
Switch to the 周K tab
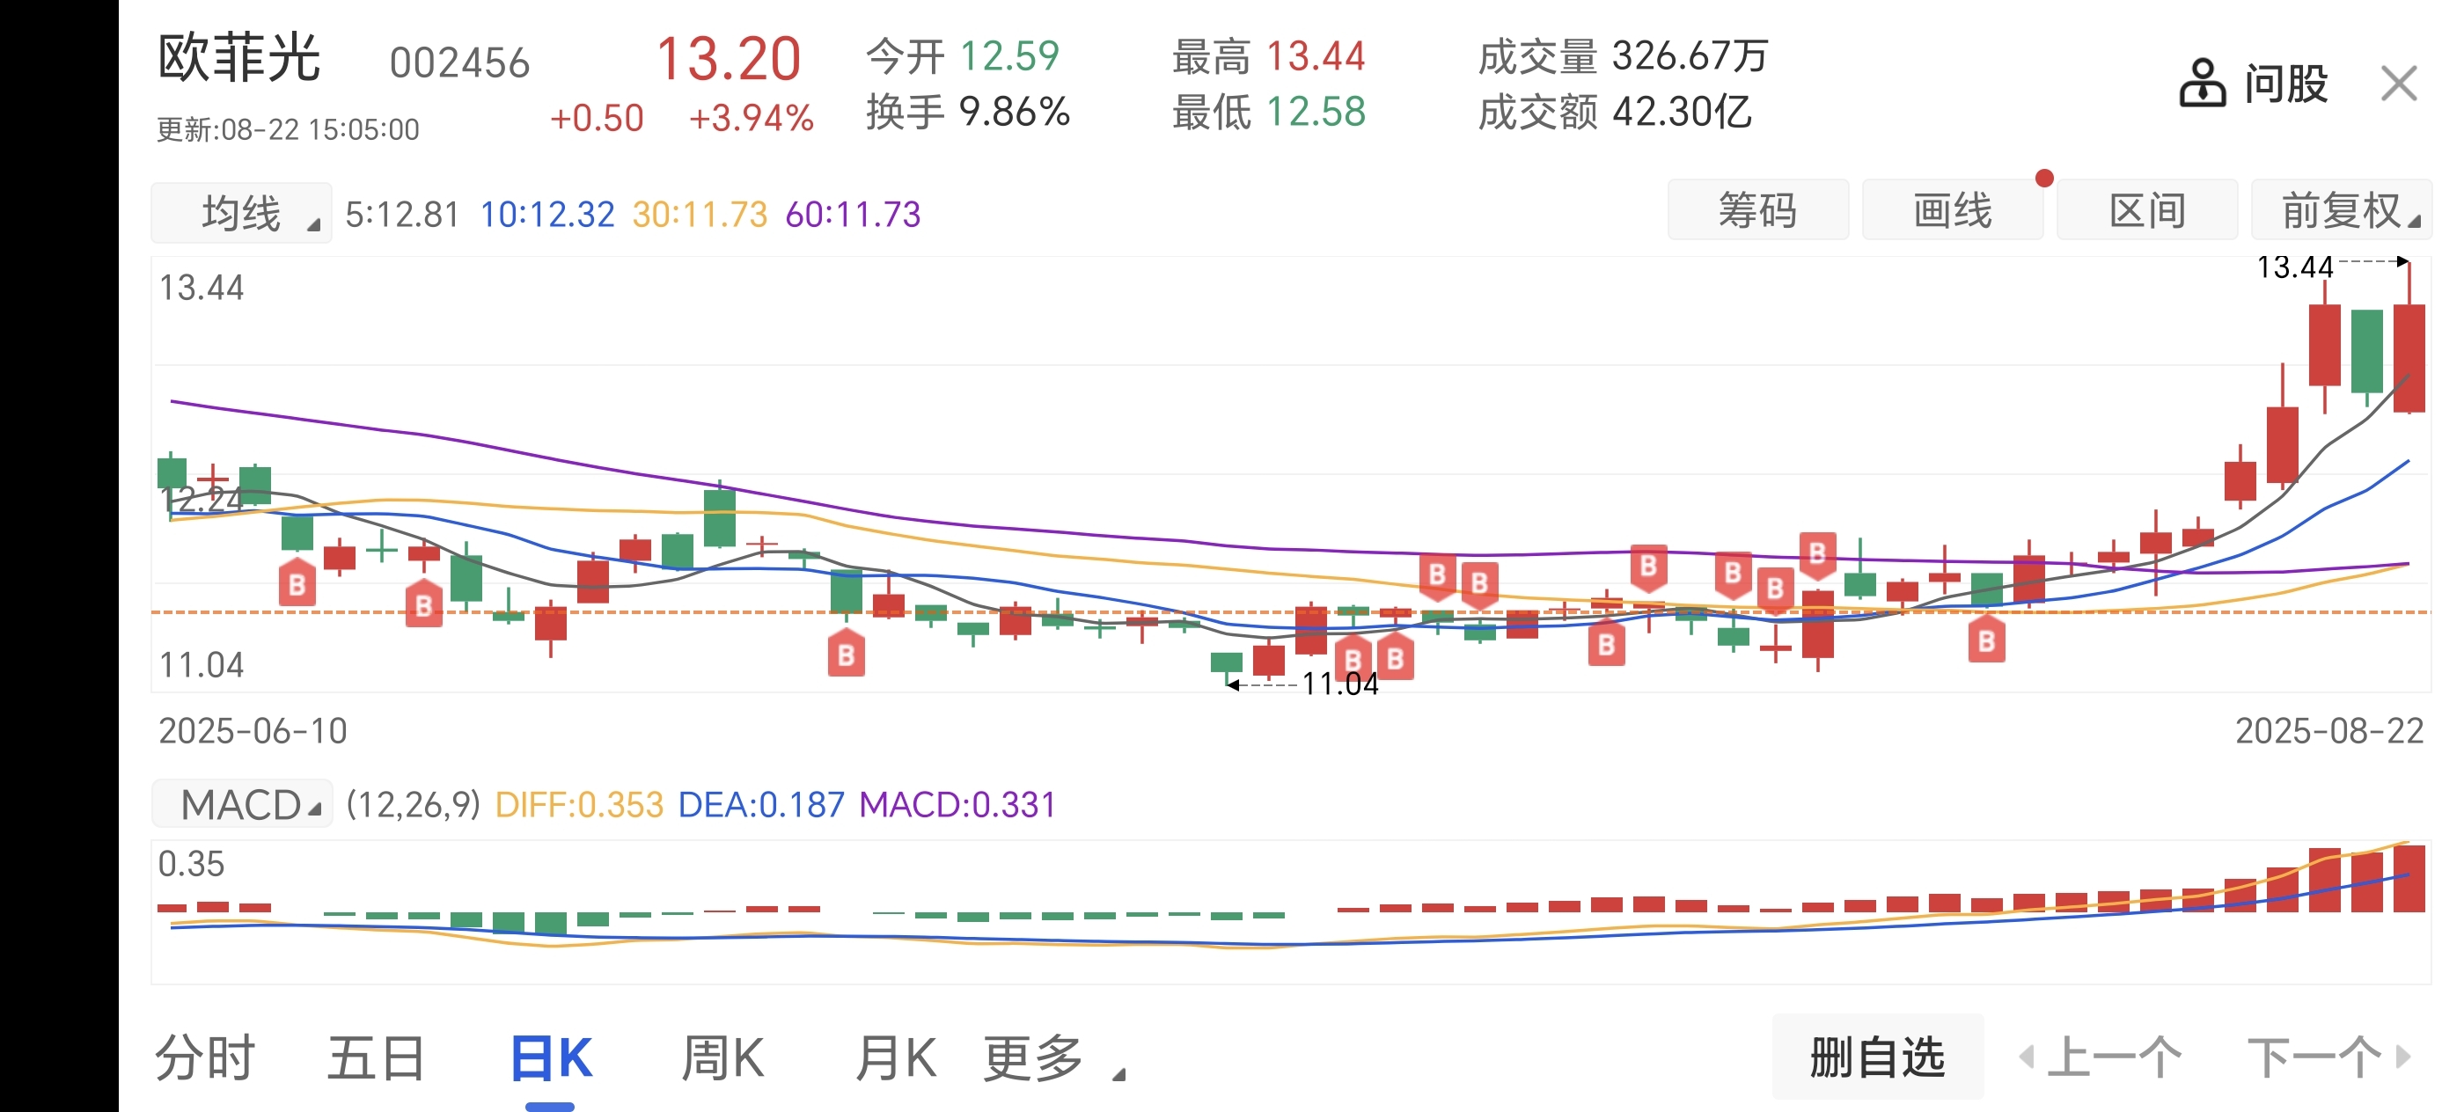[x=723, y=1058]
